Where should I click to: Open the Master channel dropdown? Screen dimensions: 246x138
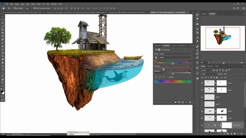175,58
